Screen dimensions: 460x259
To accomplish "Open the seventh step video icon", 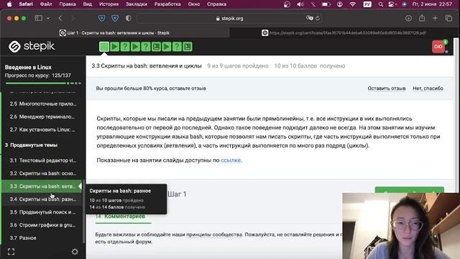I will pyautogui.click(x=166, y=47).
